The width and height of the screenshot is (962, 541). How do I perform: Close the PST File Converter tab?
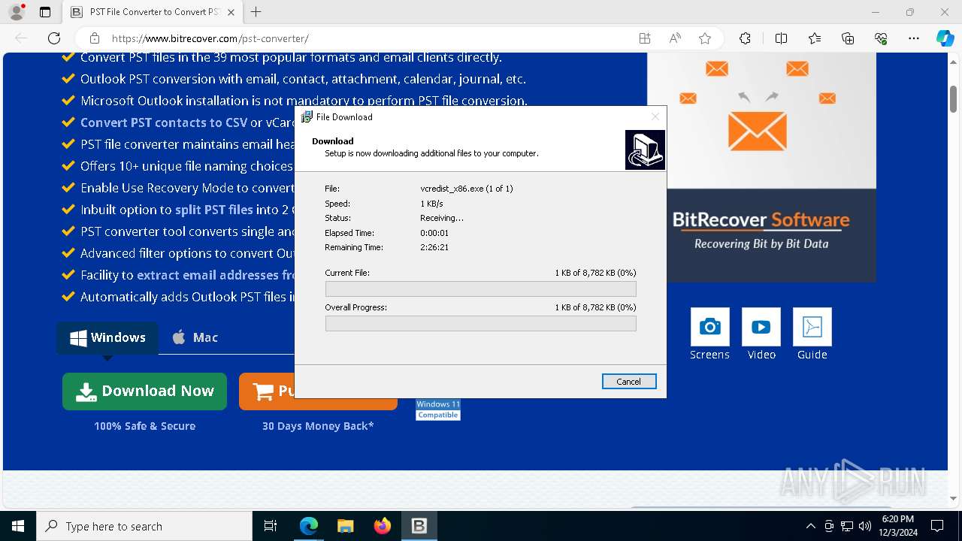click(x=231, y=12)
